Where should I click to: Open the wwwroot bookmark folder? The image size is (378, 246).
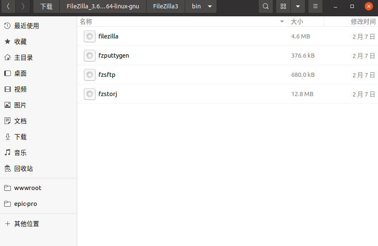[x=28, y=188]
